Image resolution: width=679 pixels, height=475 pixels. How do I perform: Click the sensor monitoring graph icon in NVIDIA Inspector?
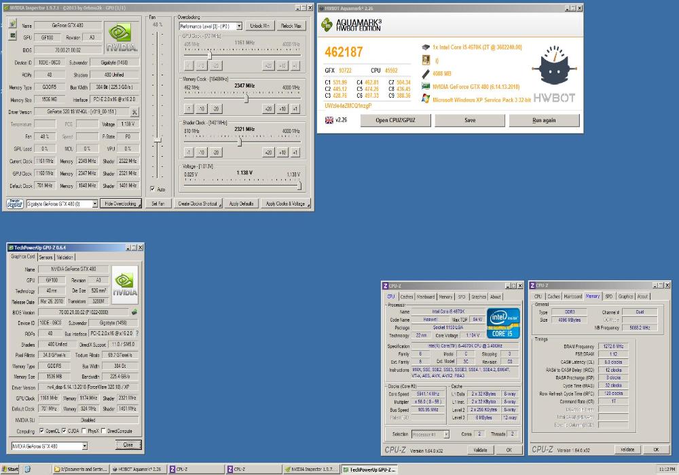[12, 35]
